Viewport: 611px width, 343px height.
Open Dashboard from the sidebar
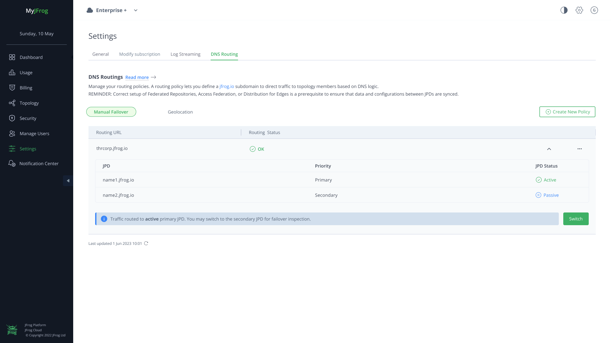(31, 57)
